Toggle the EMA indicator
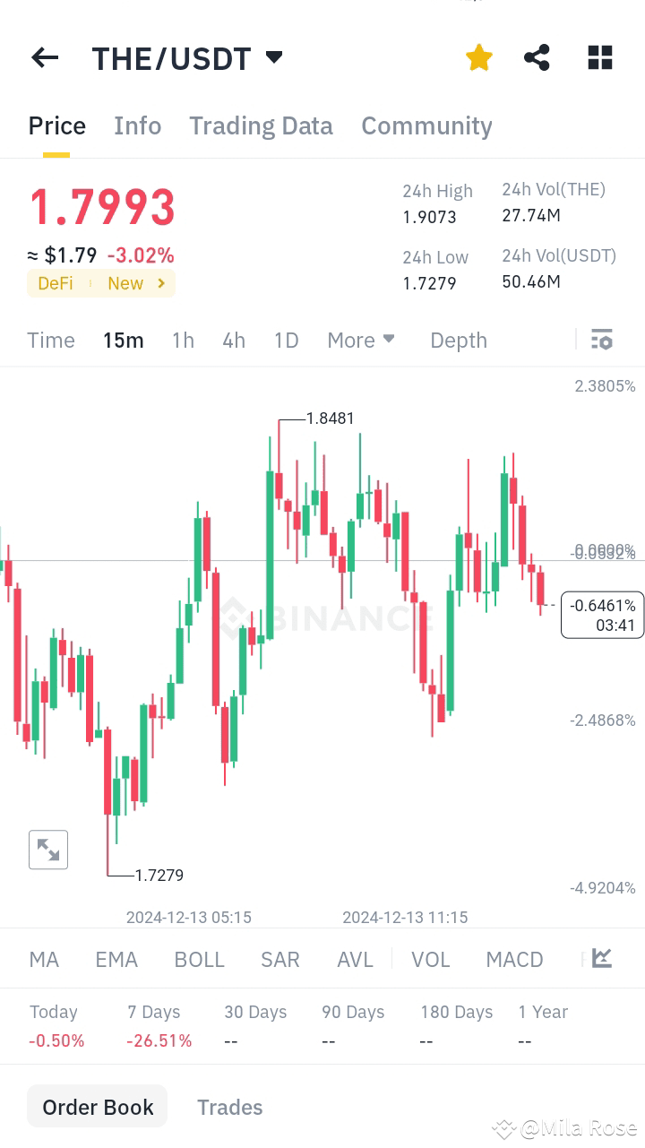The height and width of the screenshot is (1148, 645). (116, 959)
